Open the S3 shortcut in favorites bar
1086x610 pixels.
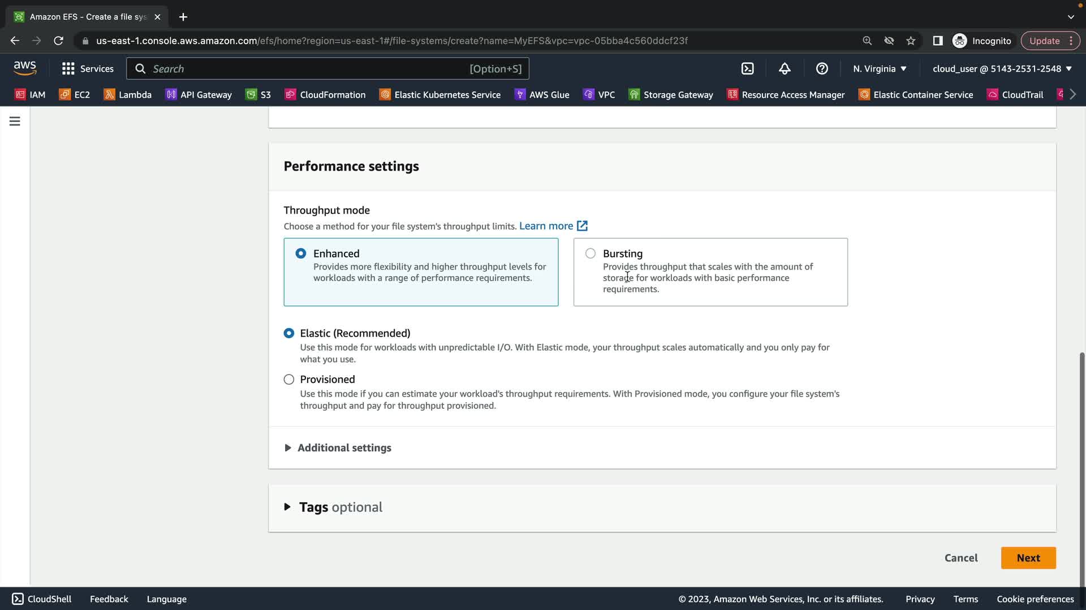[x=258, y=94]
